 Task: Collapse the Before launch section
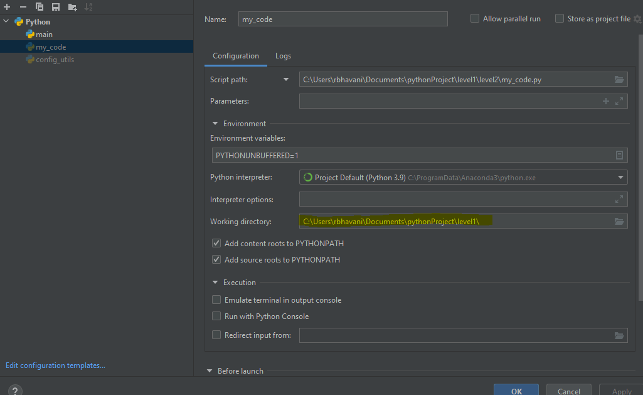tap(210, 371)
